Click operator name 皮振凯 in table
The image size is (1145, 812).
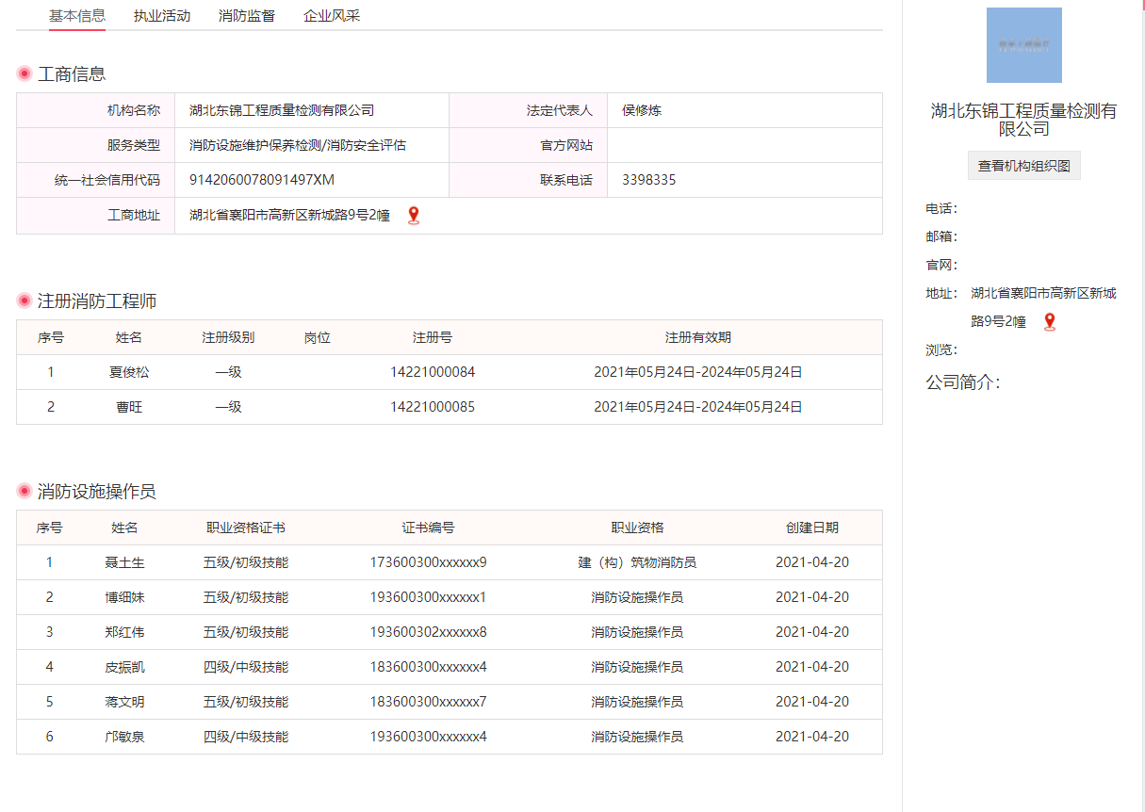[x=124, y=667]
